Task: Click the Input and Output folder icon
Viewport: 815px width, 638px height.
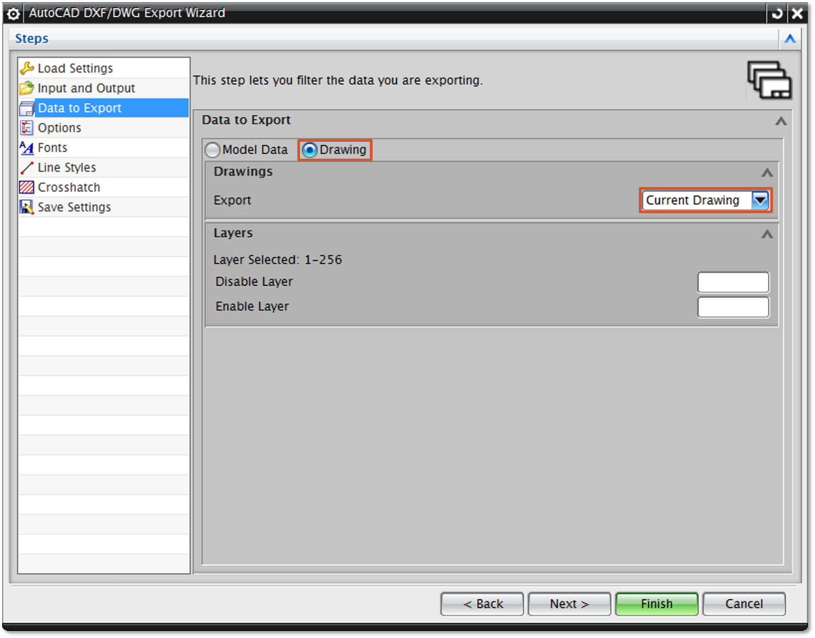Action: tap(27, 88)
